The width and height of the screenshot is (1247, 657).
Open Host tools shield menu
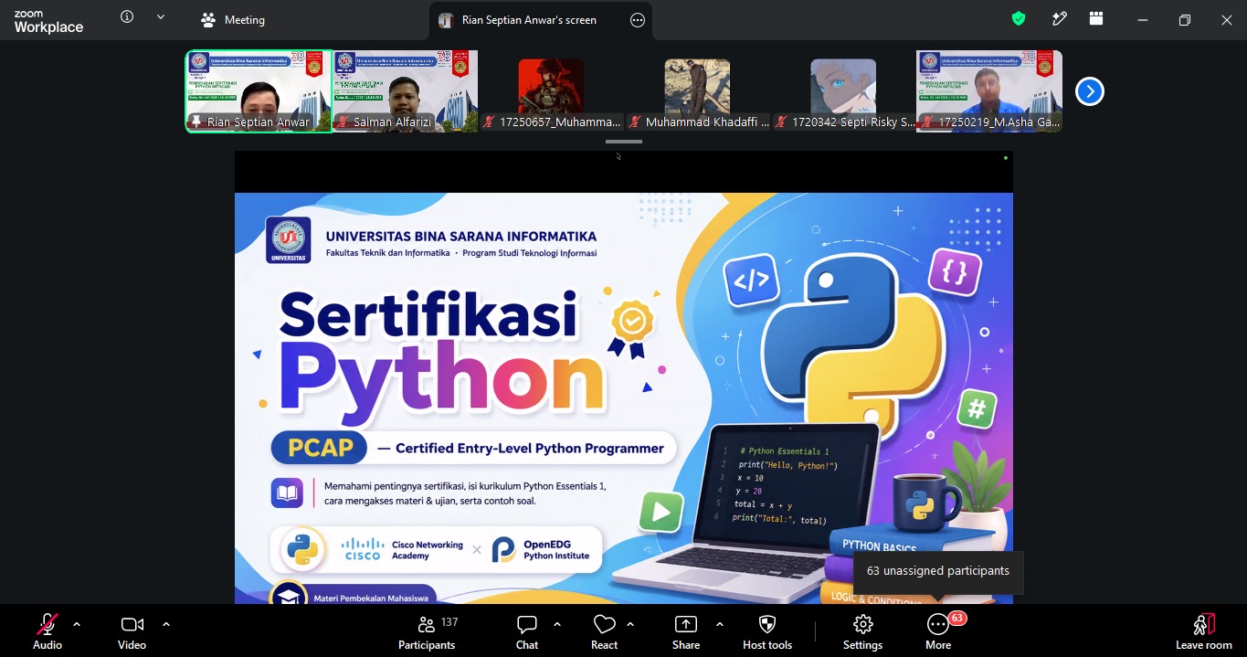(767, 631)
